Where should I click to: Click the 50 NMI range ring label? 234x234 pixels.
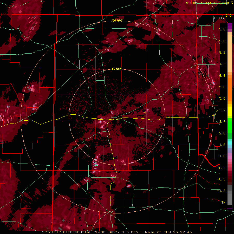tap(117, 69)
